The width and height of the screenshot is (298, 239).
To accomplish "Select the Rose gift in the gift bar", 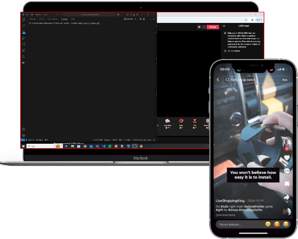I will [180, 122].
